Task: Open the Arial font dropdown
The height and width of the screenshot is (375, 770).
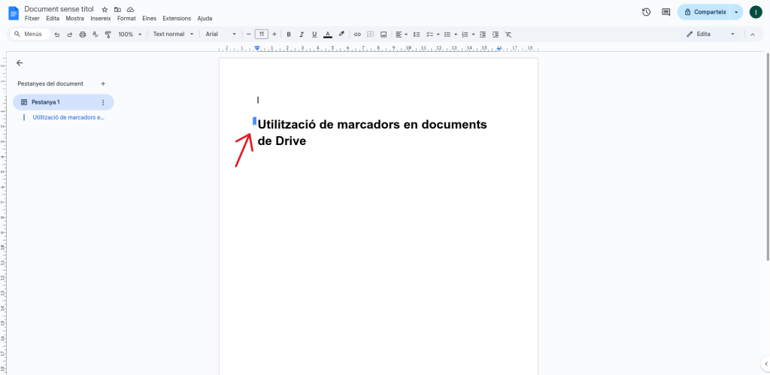Action: 220,35
